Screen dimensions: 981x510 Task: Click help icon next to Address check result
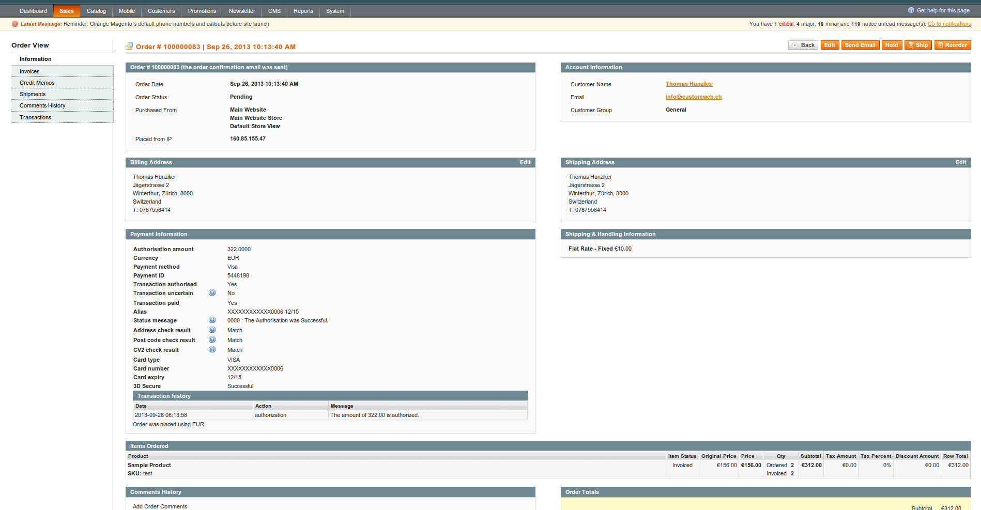[212, 330]
